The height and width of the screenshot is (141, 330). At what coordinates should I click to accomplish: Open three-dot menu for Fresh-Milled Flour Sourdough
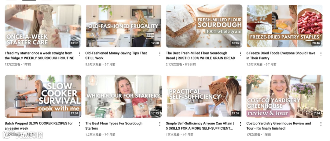(x=240, y=54)
